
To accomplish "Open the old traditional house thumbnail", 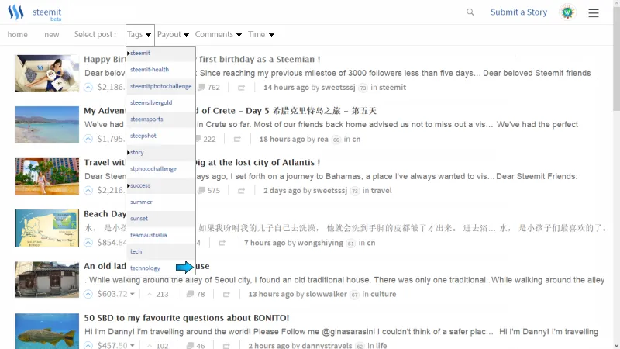I will (x=47, y=280).
